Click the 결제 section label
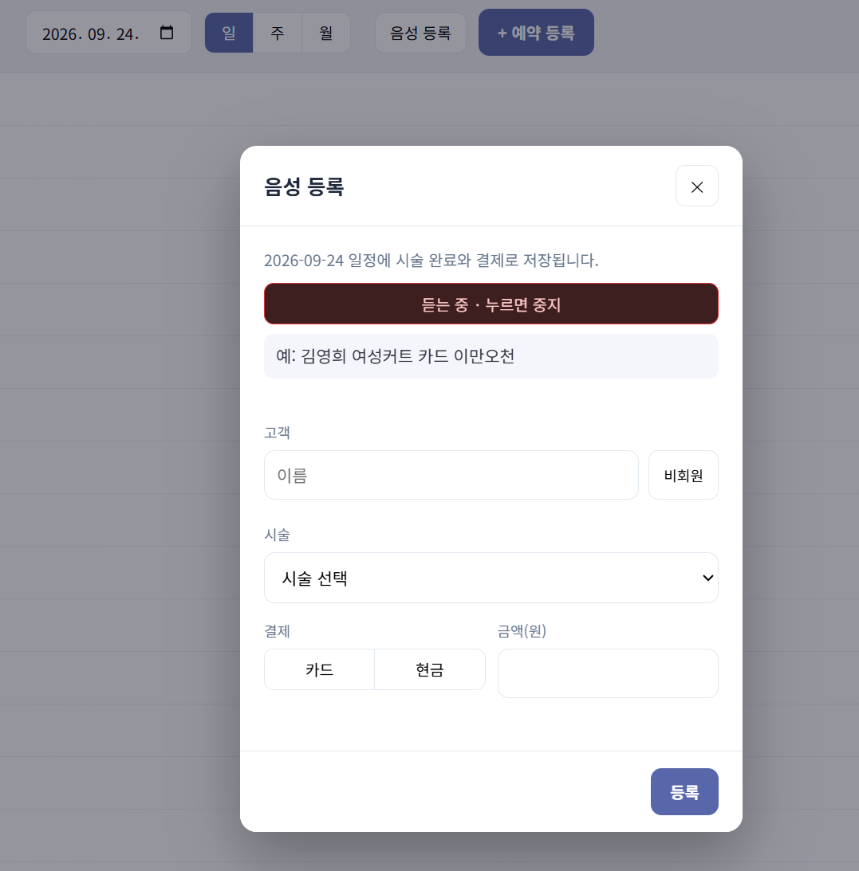Screen dimensions: 859x871 (277, 631)
